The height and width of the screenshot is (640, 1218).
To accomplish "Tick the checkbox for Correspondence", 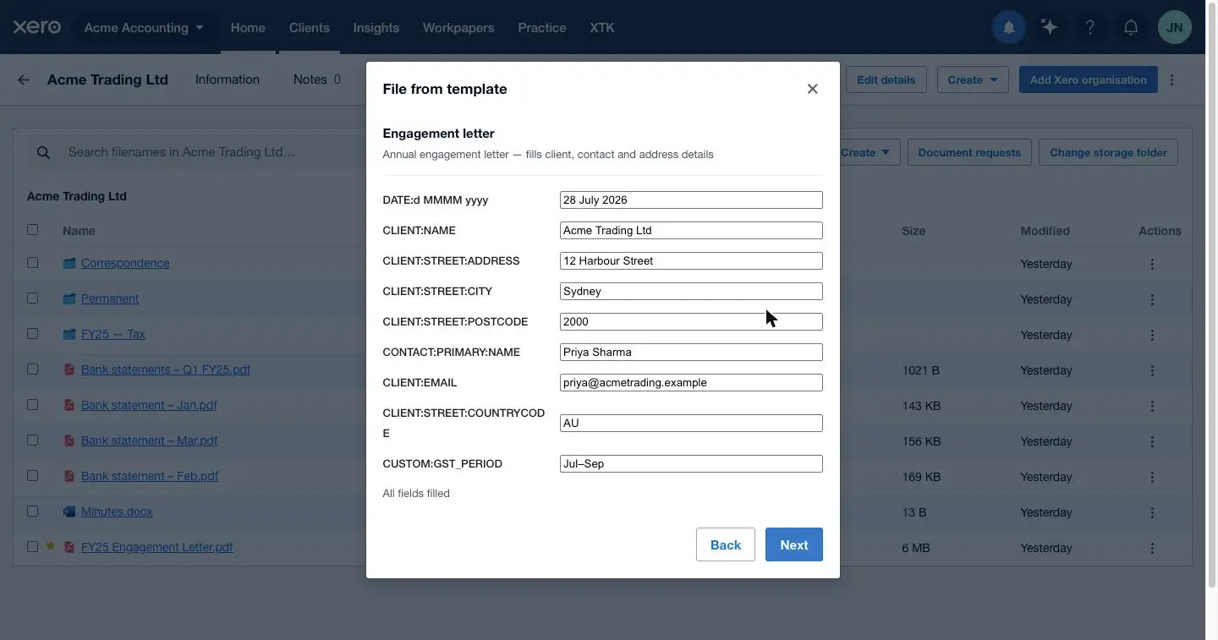I will [32, 262].
